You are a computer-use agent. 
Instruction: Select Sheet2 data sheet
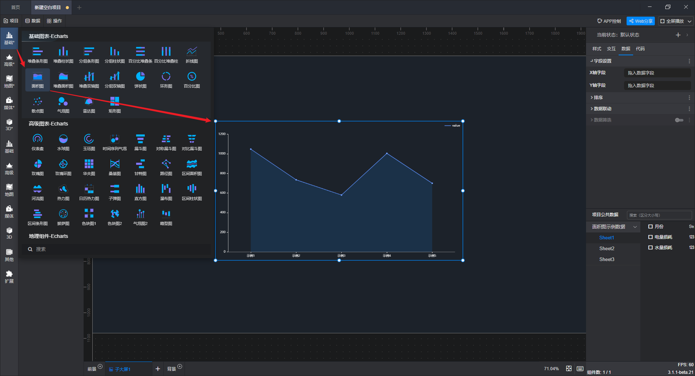607,248
